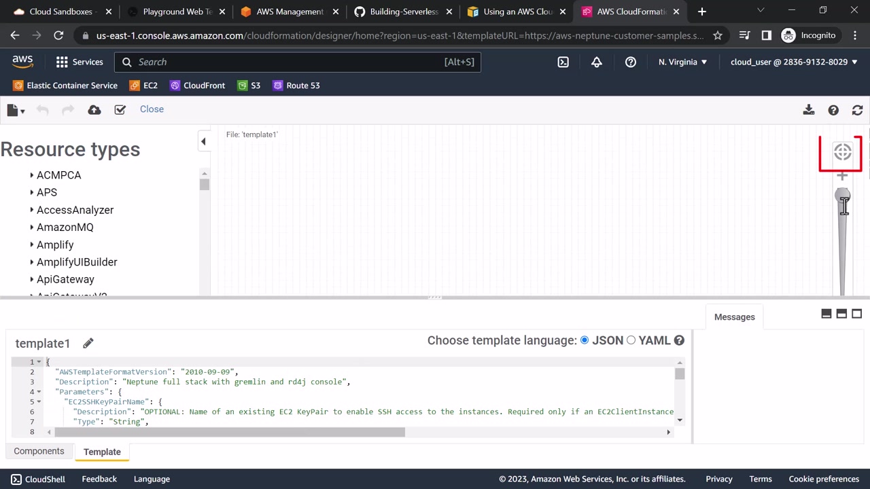Refresh the designer diagram
The width and height of the screenshot is (870, 489).
tap(857, 109)
